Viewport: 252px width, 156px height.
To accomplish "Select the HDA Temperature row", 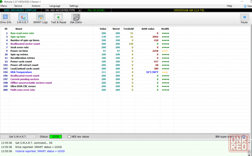I will pos(87,72).
